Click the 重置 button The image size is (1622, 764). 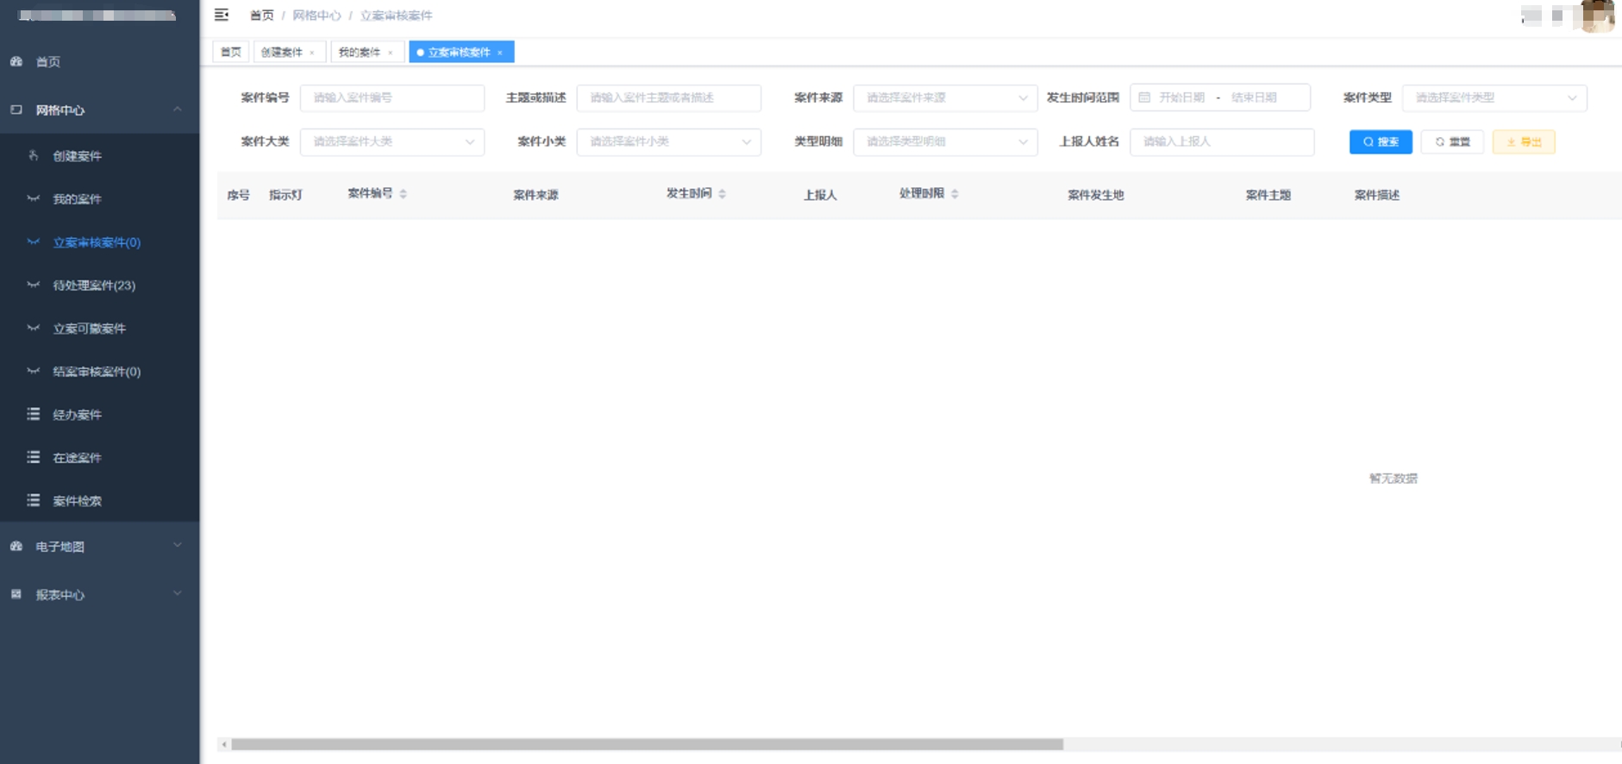tap(1452, 141)
